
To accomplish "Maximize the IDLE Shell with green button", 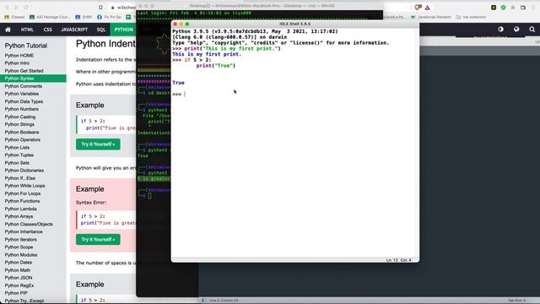I will [x=187, y=24].
